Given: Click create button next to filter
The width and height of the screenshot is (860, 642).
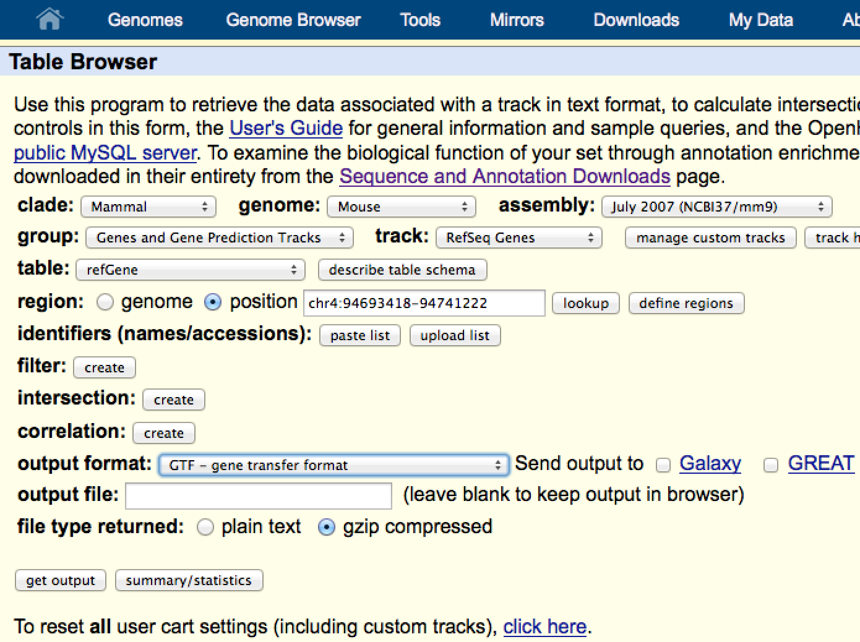Looking at the screenshot, I should point(105,367).
